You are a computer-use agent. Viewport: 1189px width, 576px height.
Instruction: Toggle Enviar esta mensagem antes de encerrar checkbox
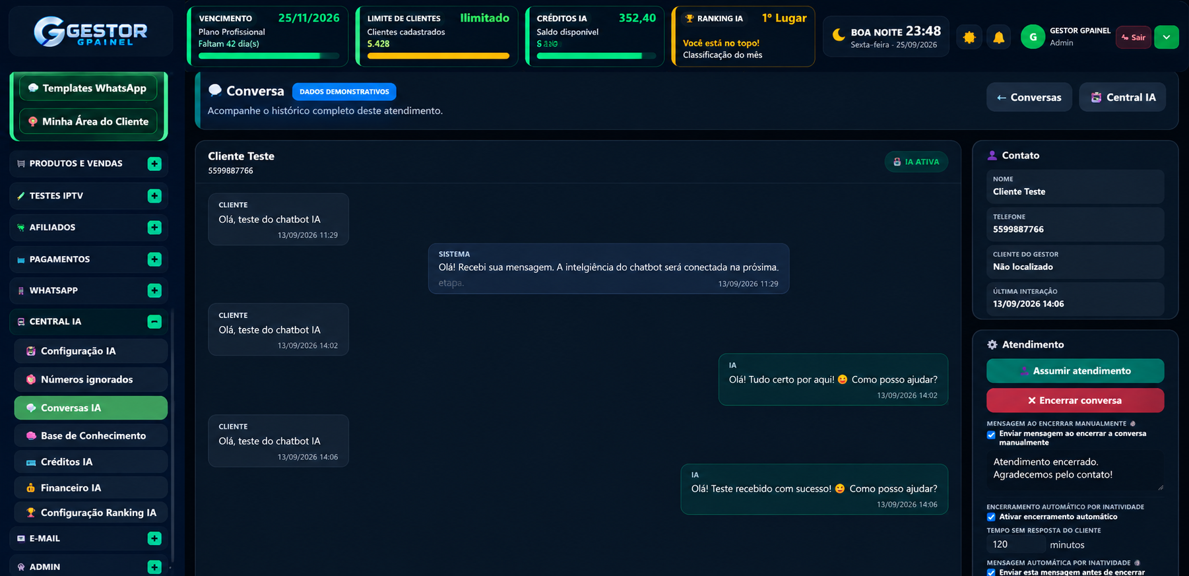(991, 573)
